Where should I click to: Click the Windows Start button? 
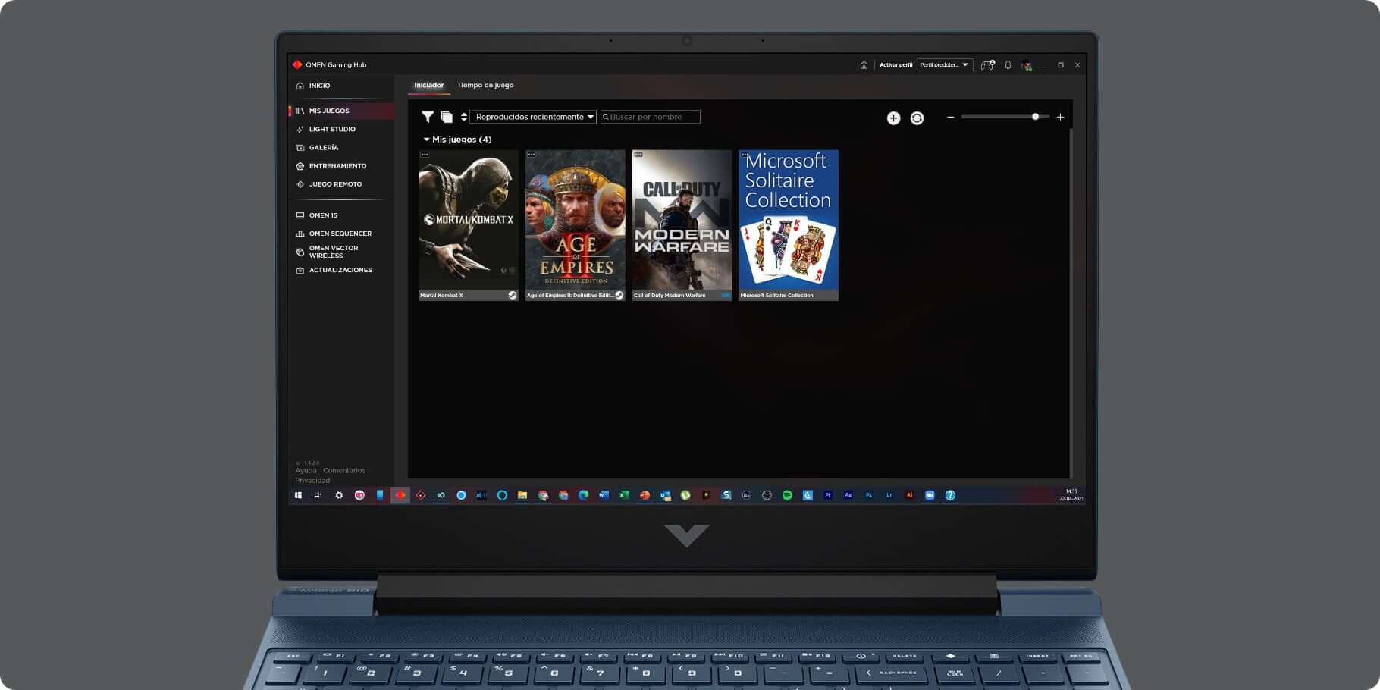[x=298, y=495]
